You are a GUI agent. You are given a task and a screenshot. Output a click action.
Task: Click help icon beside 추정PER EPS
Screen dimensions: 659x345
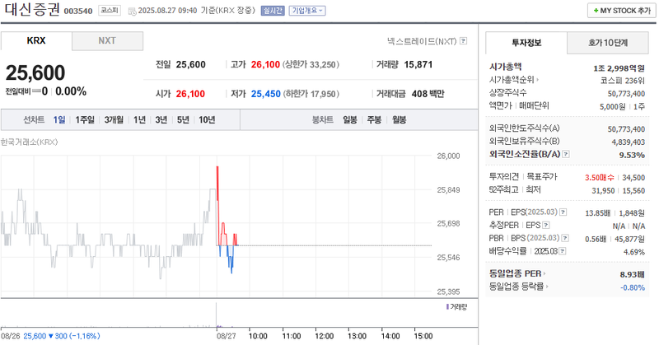pos(546,226)
